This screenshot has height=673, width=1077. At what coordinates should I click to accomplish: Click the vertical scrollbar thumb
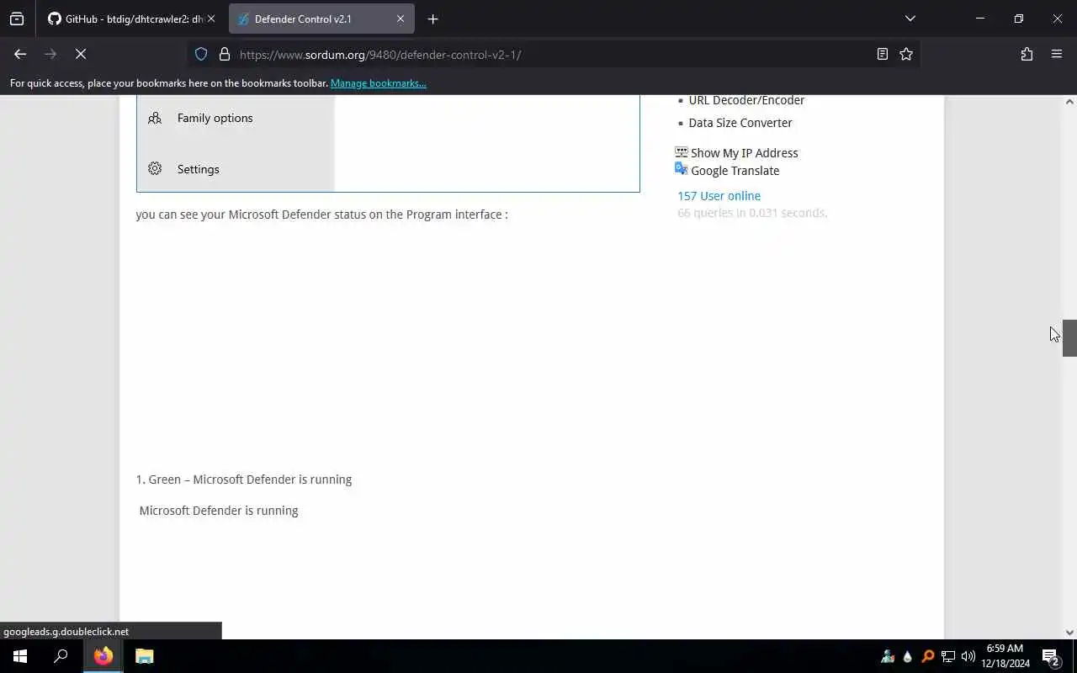1069,338
